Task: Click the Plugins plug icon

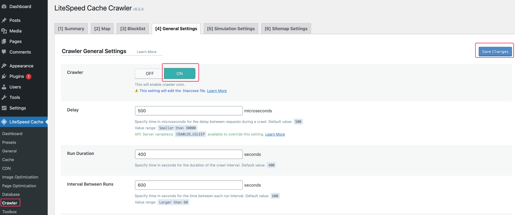Action: tap(4, 76)
